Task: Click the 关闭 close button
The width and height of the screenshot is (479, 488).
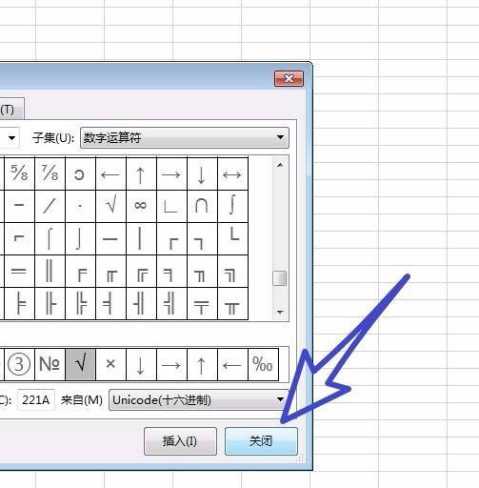Action: pos(261,441)
